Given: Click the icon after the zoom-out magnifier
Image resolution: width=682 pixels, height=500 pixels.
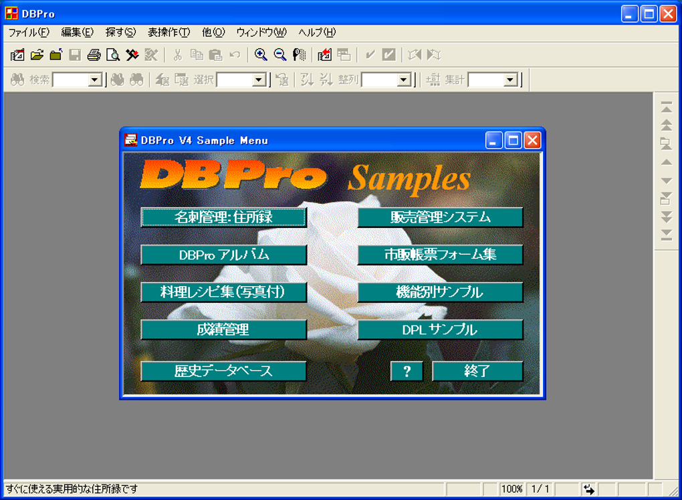Looking at the screenshot, I should (x=300, y=55).
